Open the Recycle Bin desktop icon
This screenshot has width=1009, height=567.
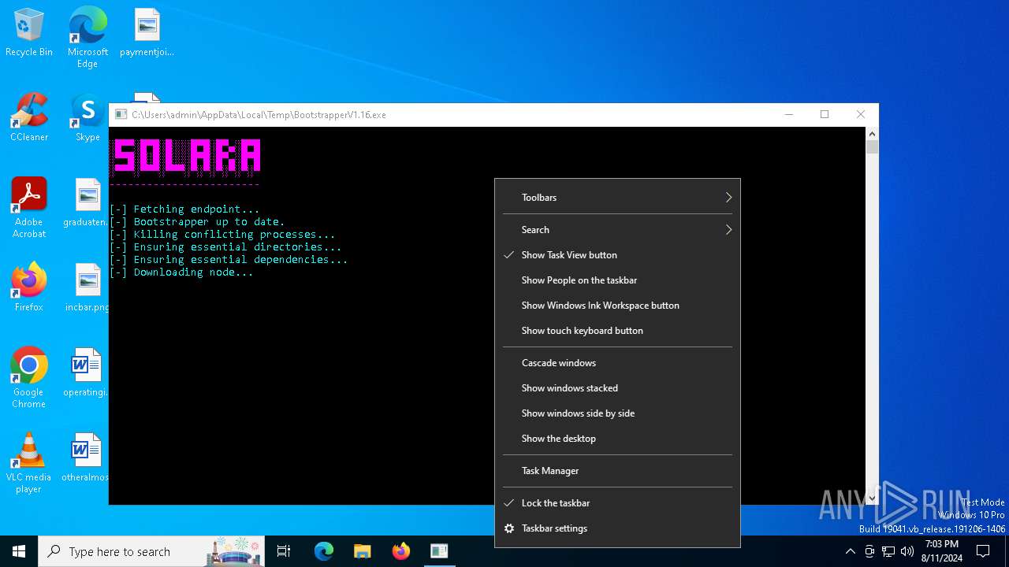(x=29, y=33)
